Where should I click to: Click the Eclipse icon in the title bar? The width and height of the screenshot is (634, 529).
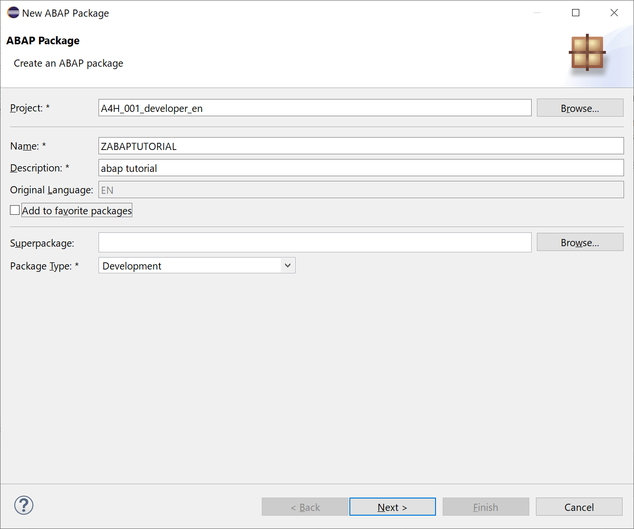point(13,13)
